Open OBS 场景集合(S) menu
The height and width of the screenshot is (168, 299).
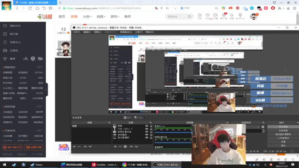point(126,32)
